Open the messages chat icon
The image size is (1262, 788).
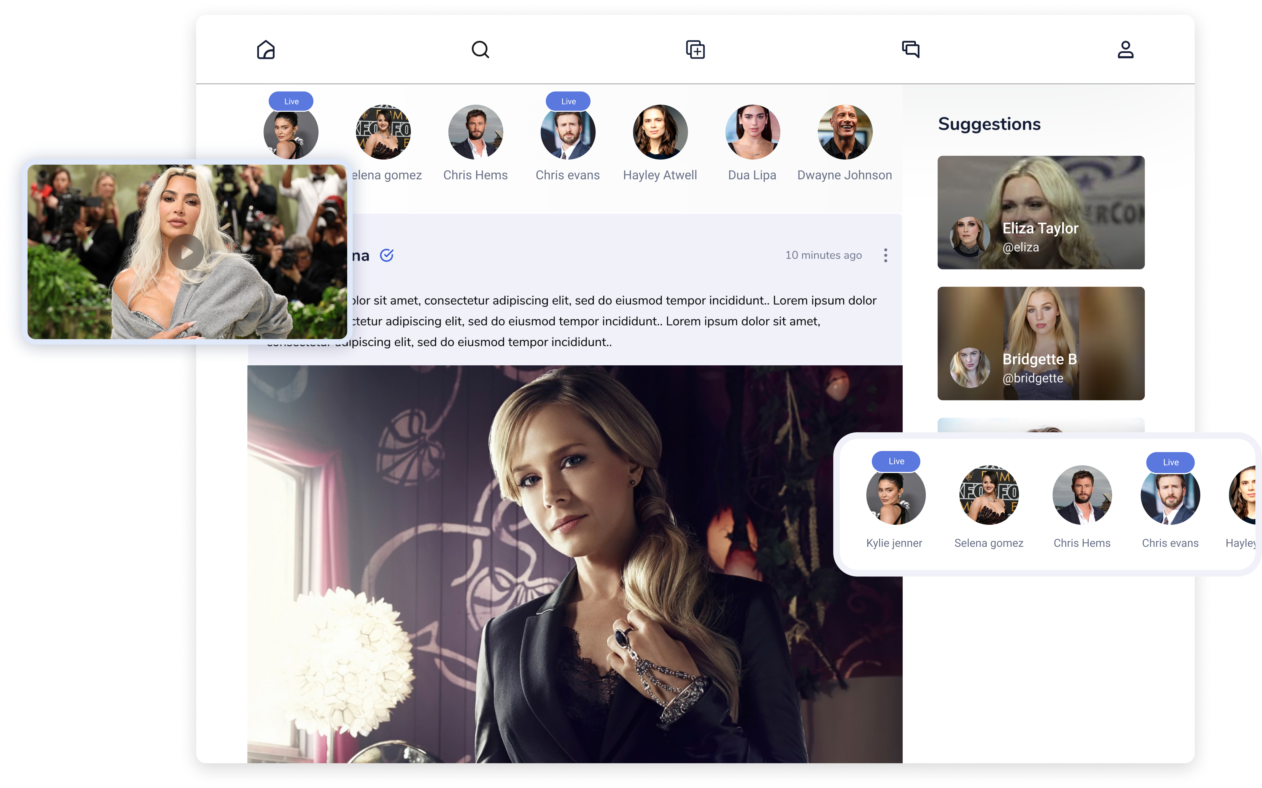(x=910, y=50)
